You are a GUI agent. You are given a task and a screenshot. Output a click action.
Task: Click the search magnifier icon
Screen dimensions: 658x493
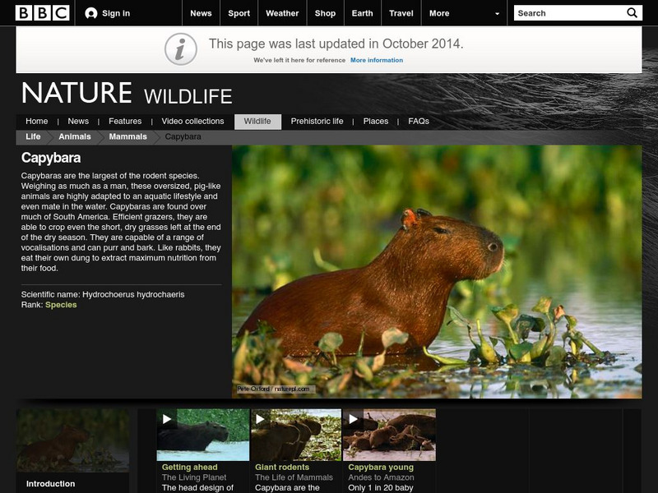pos(631,12)
